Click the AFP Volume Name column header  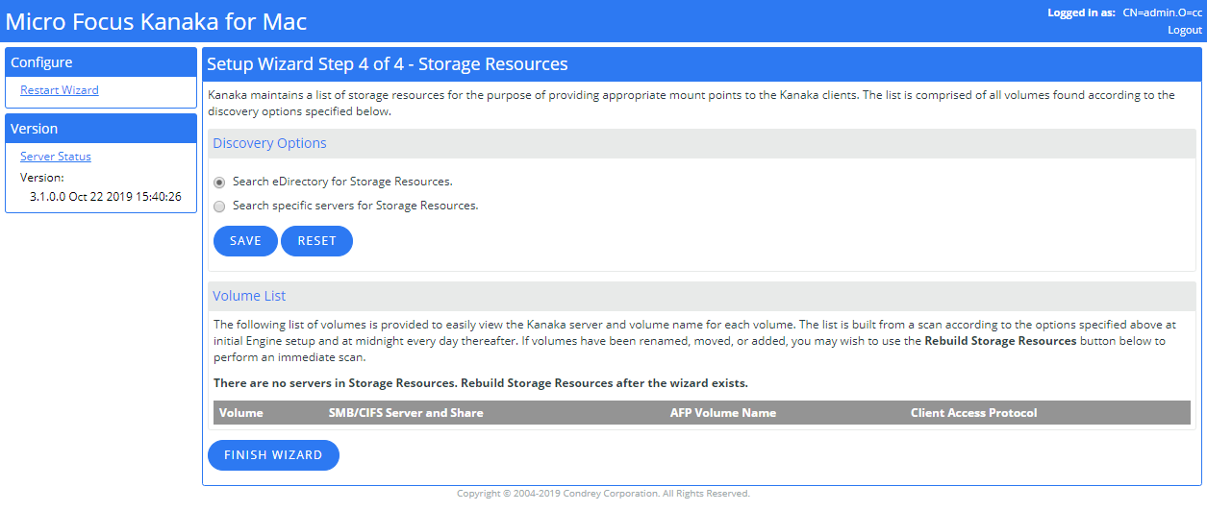tap(722, 413)
